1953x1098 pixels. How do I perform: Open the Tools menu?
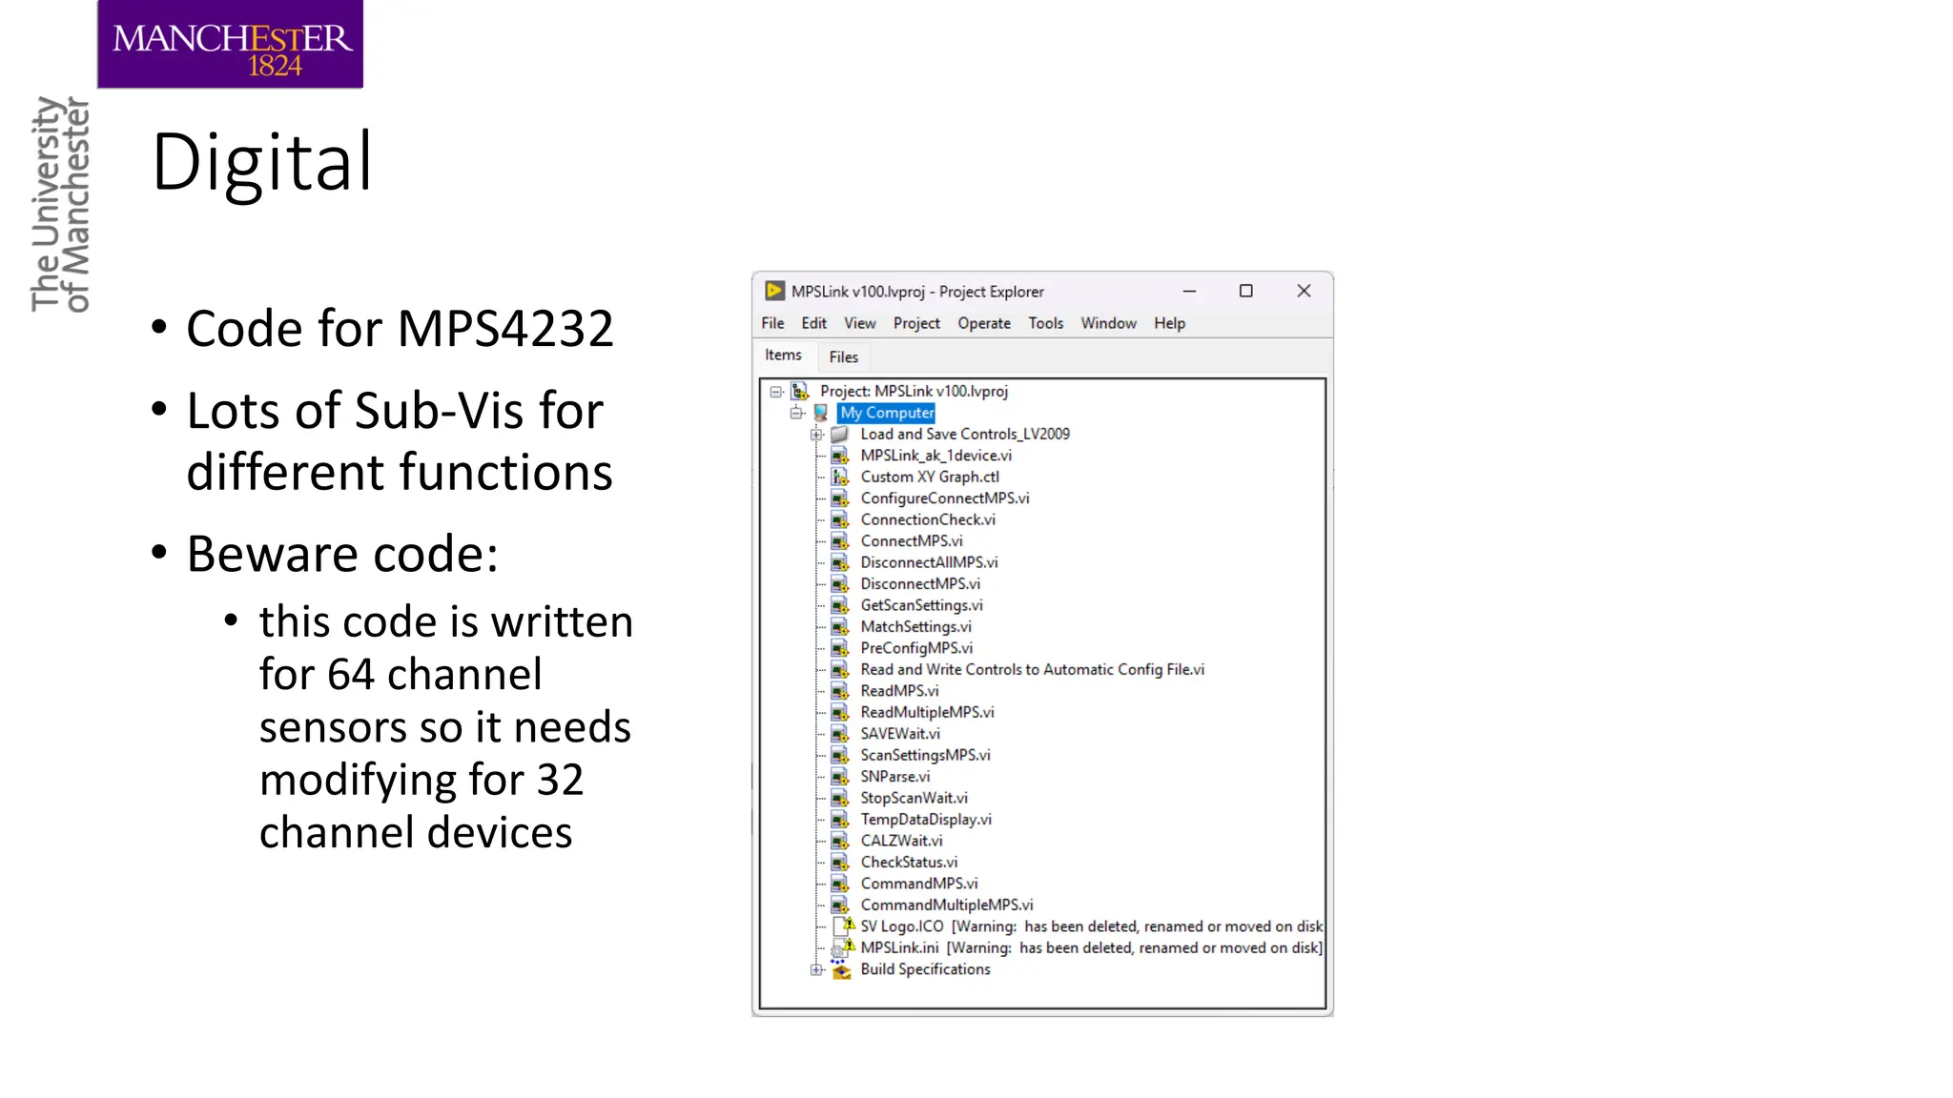point(1045,323)
